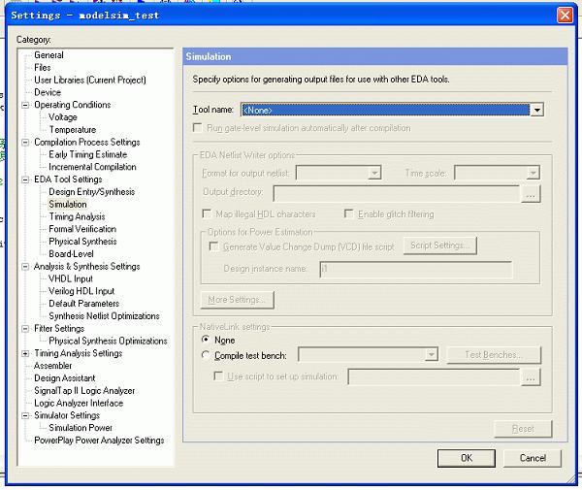
Task: Expand the Timing Analysis Settings node
Action: pyautogui.click(x=25, y=353)
